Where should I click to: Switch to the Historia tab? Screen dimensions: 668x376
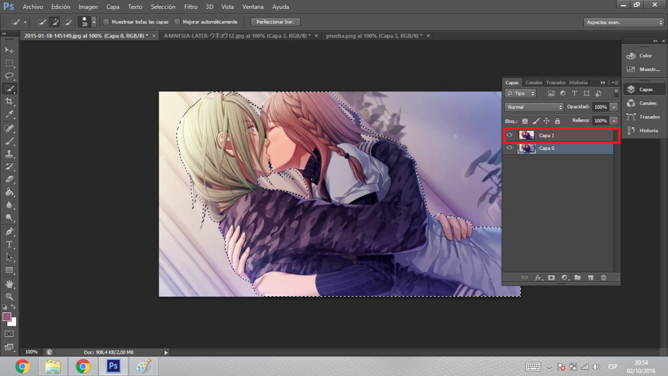point(578,83)
